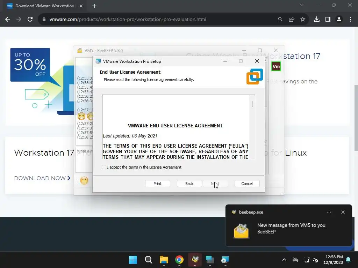The image size is (358, 268).
Task: Open the beebeep.exe notification options menu
Action: (x=329, y=212)
